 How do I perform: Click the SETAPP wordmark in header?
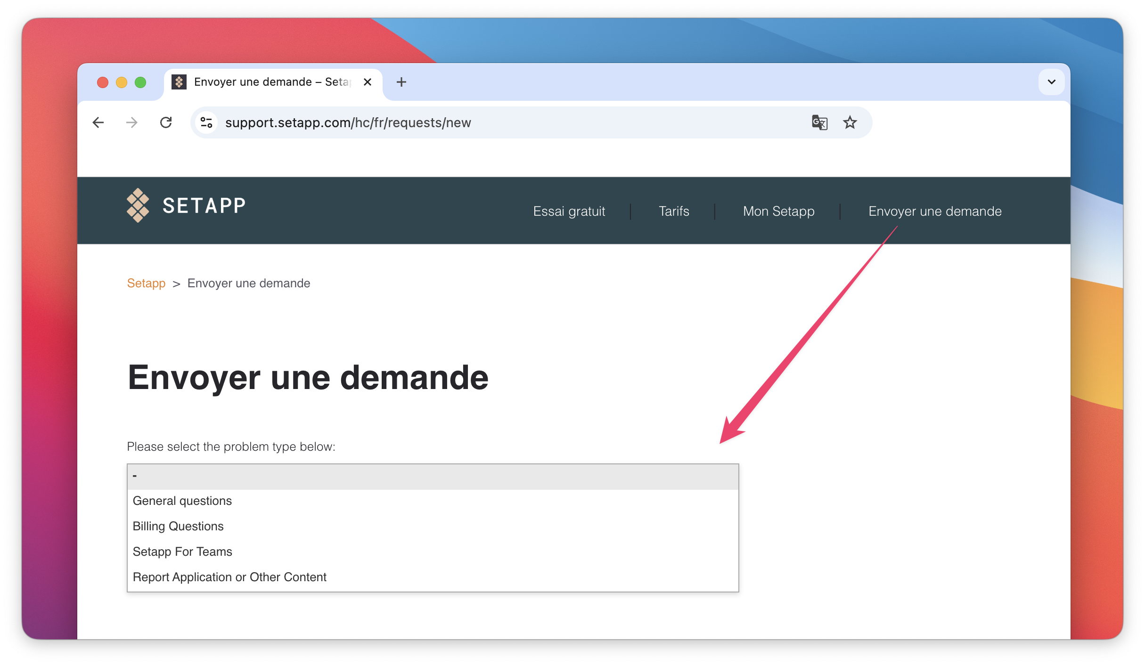[204, 206]
